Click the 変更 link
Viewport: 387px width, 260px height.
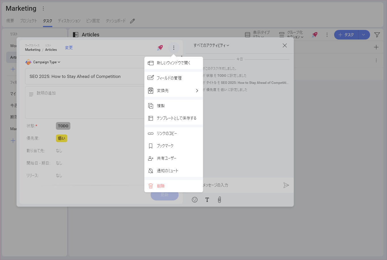tap(69, 48)
